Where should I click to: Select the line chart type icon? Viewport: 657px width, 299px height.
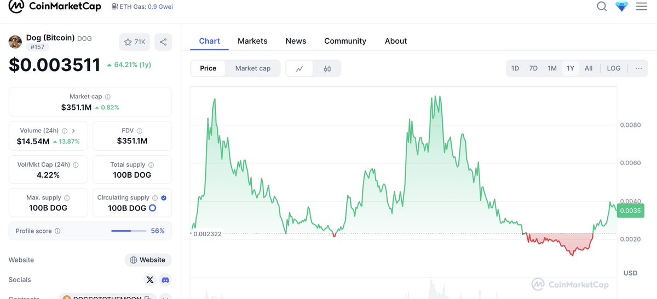click(299, 68)
